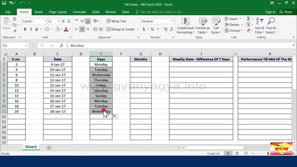
Task: Click the Decrease Decimal icon
Action: (171, 29)
